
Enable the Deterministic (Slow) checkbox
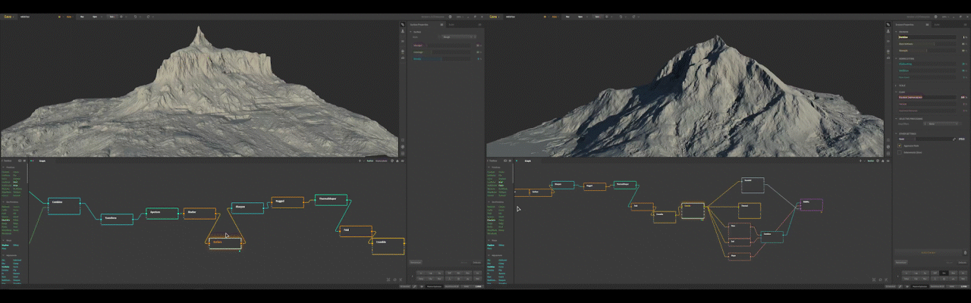click(x=900, y=152)
